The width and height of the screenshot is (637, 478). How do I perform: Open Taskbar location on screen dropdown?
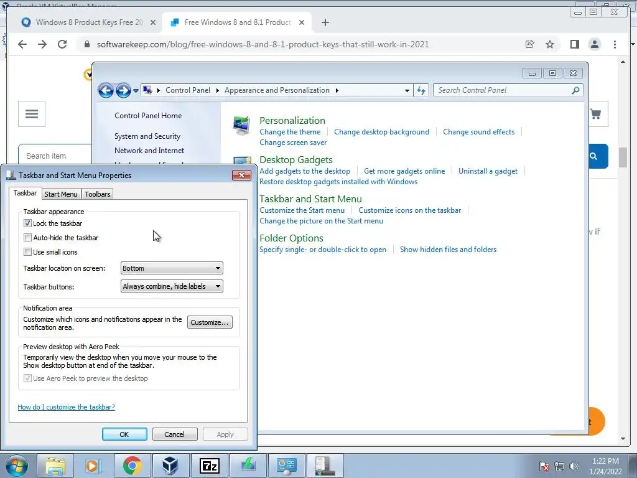tap(172, 268)
